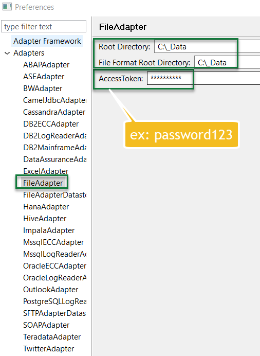Click the Preferences window icon
Screen dimensions: 260x356
7,7
